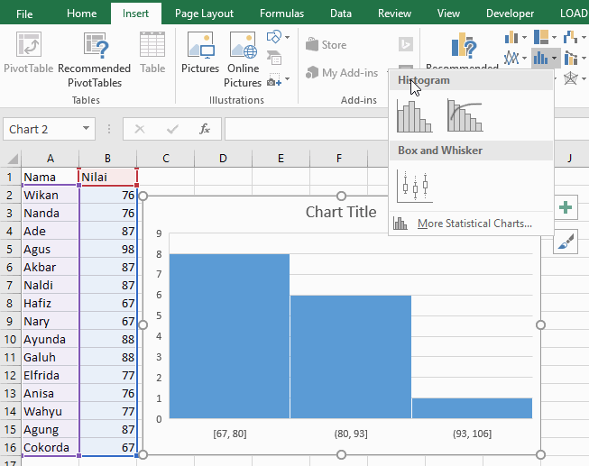Expand the Column chart dropdown arrow
This screenshot has height=466, width=589.
[524, 37]
